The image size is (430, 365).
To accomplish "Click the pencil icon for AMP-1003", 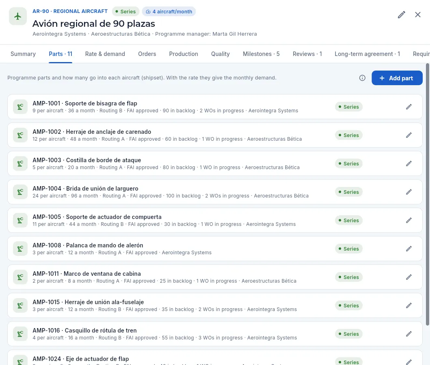I will point(409,163).
